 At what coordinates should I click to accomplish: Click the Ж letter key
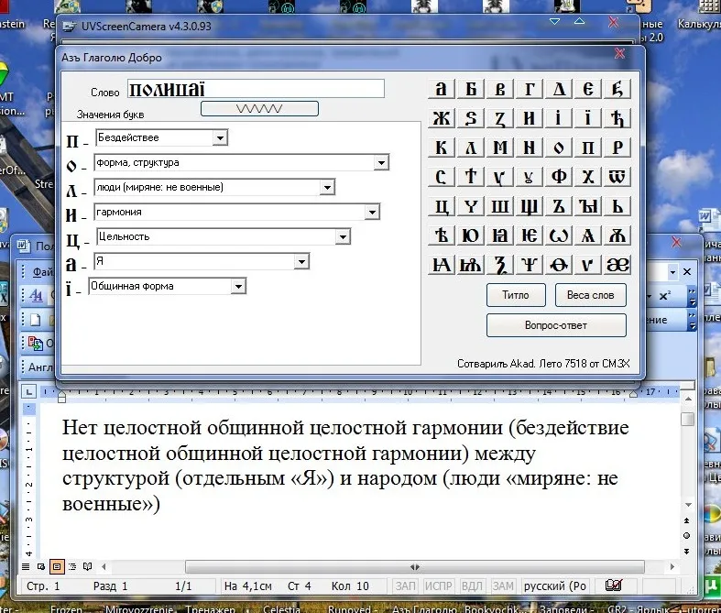point(442,118)
